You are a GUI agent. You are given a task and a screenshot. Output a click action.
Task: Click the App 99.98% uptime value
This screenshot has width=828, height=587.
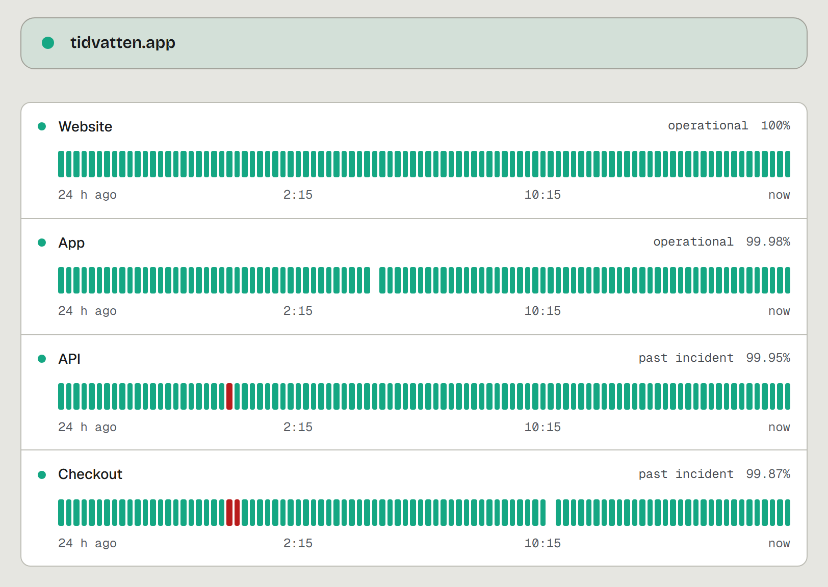[768, 242]
